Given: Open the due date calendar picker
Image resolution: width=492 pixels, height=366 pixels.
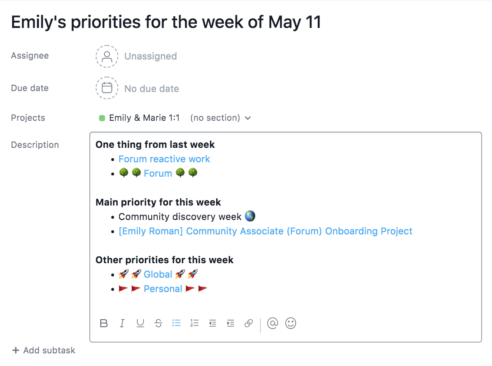Looking at the screenshot, I should pos(107,88).
